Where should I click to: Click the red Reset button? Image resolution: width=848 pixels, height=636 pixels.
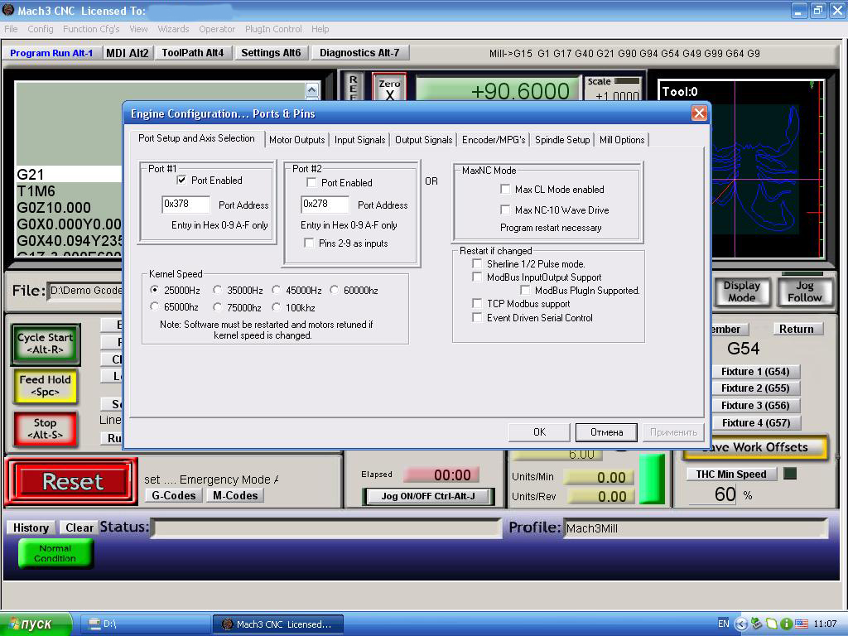pos(72,481)
